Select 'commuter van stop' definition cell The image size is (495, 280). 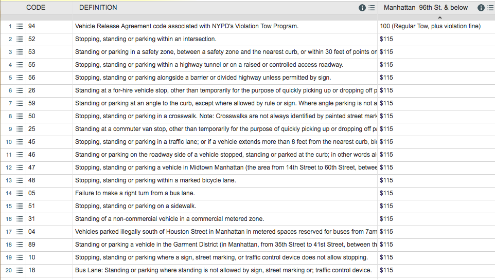coord(225,129)
